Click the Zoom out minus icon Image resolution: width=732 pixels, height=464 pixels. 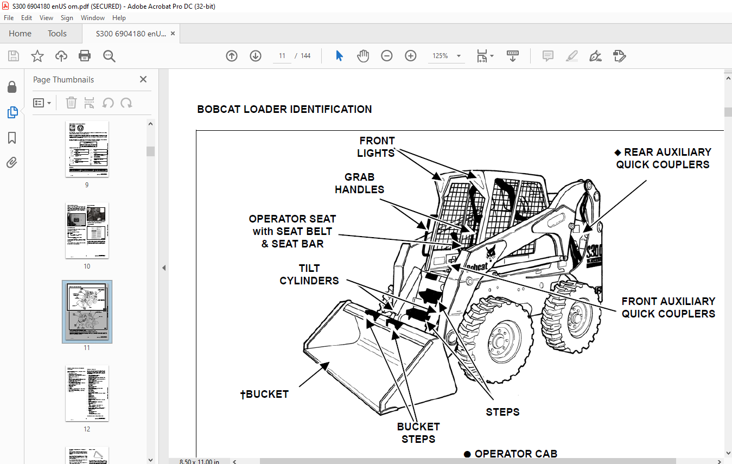387,56
